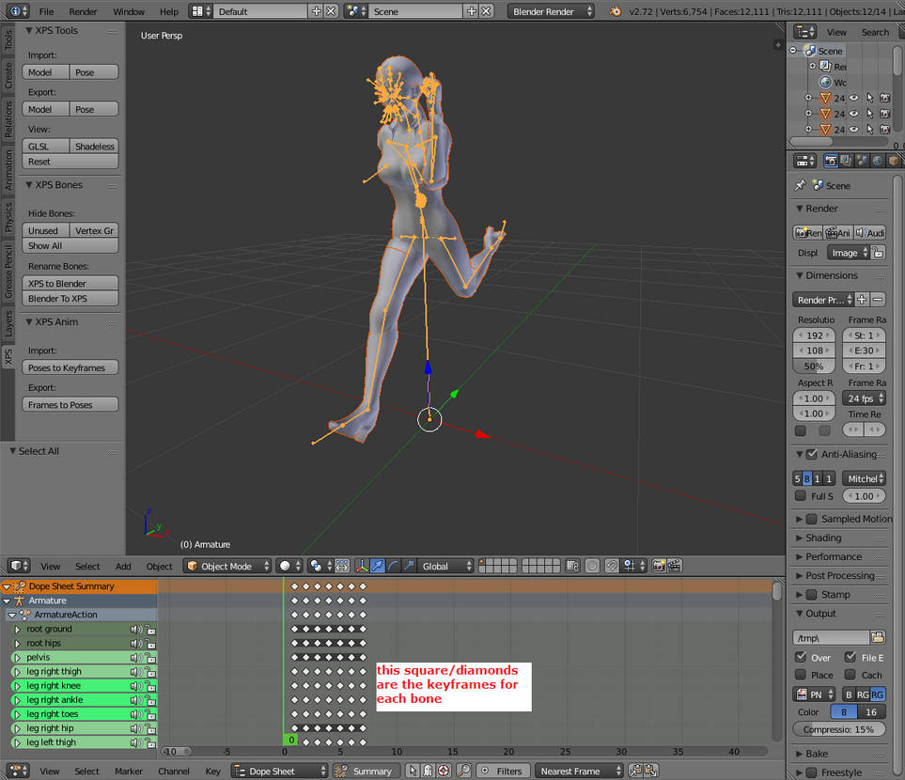Click the pin icon beside Scene
Viewport: 905px width, 780px height.
800,185
